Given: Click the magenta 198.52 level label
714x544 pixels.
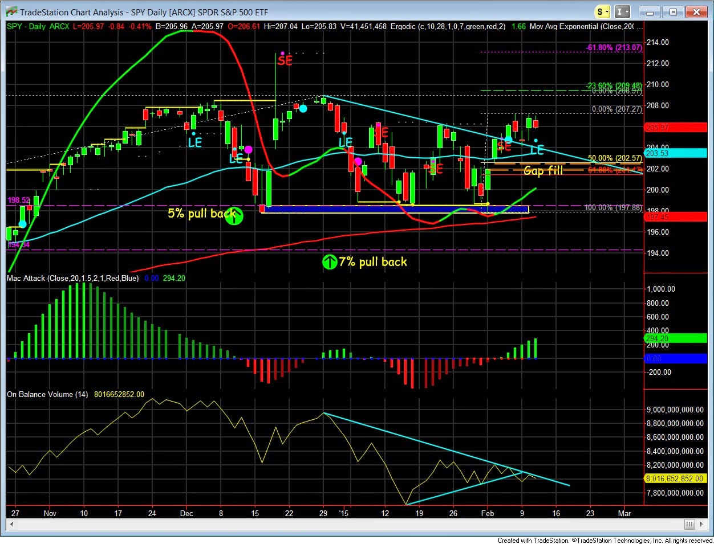Looking at the screenshot, I should point(18,201).
